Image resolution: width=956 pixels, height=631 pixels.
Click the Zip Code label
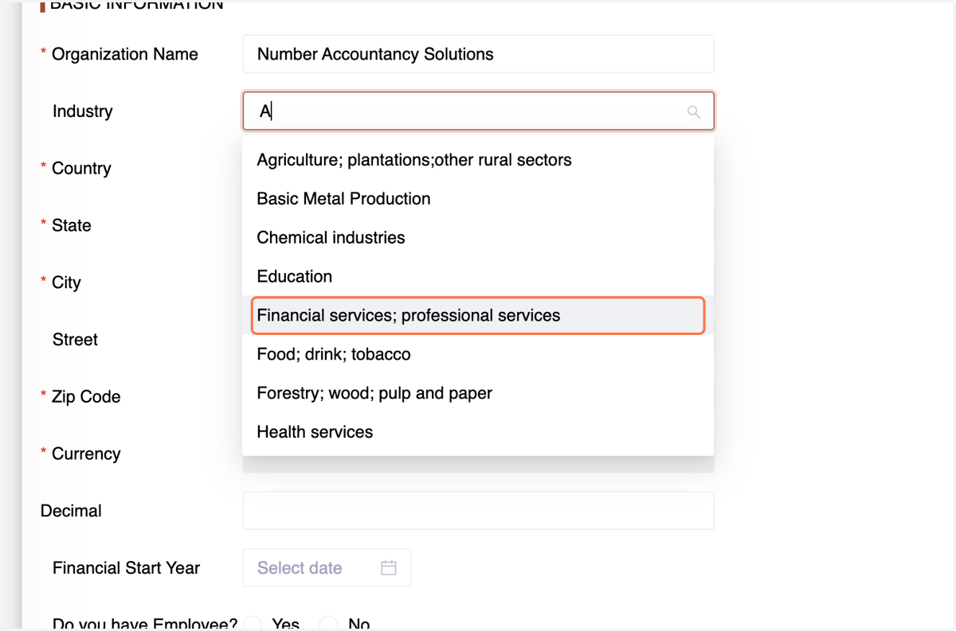(x=86, y=397)
